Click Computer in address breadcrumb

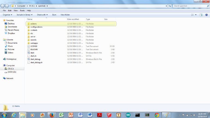pyautogui.click(x=21, y=6)
